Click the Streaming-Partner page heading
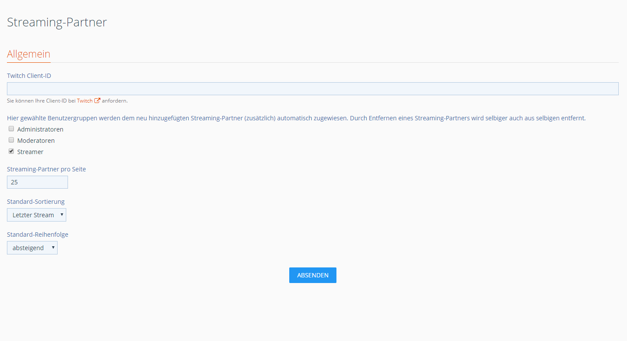Viewport: 627px width, 341px height. coord(57,23)
